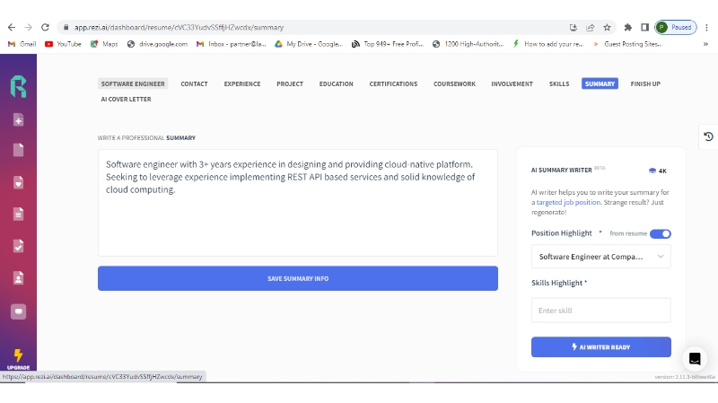Bookmark this page with the star icon

607,27
